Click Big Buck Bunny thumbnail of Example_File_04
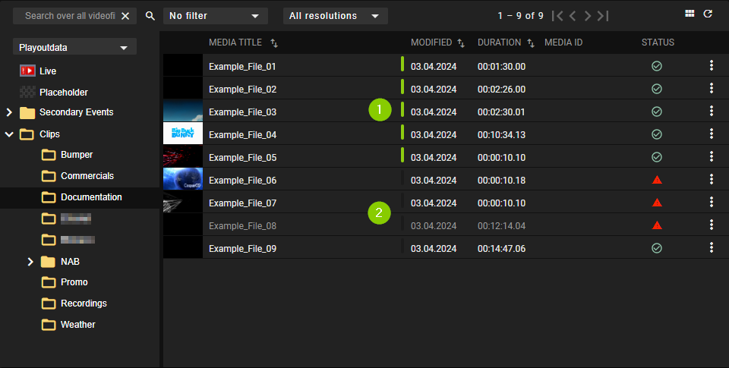The image size is (729, 368). point(183,134)
